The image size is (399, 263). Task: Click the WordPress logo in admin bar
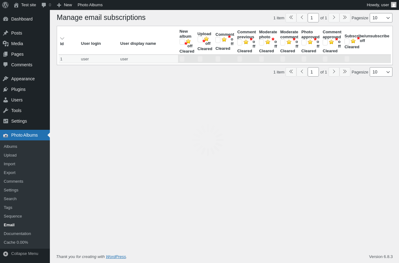5,5
